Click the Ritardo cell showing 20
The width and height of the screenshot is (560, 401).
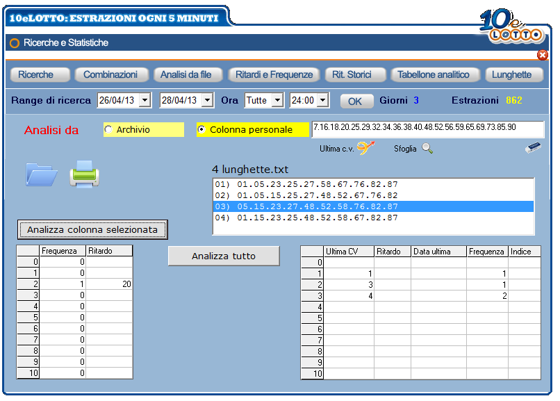click(109, 284)
